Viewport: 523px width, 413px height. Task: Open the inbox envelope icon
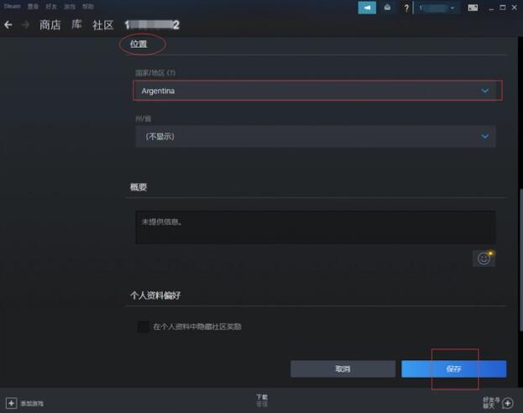point(389,8)
